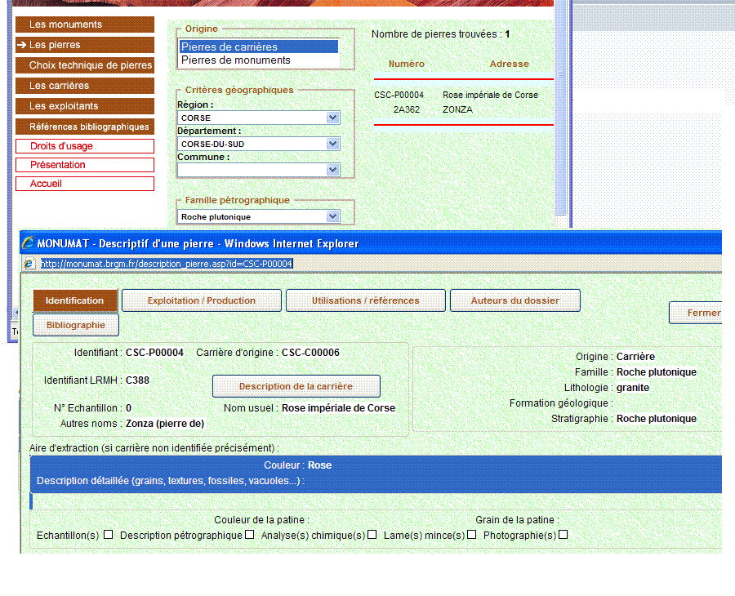Toggle the Lame(s) mince(s) checkbox
This screenshot has width=735, height=596.
pyautogui.click(x=472, y=535)
